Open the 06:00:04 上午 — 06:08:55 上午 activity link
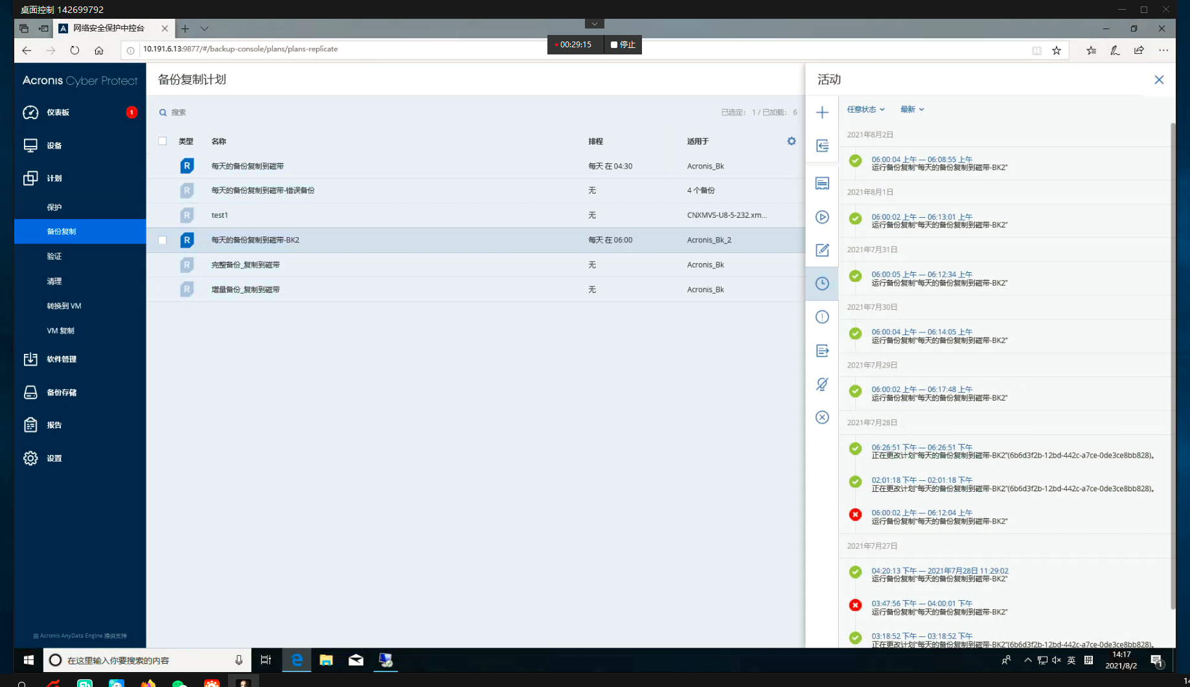 tap(921, 159)
